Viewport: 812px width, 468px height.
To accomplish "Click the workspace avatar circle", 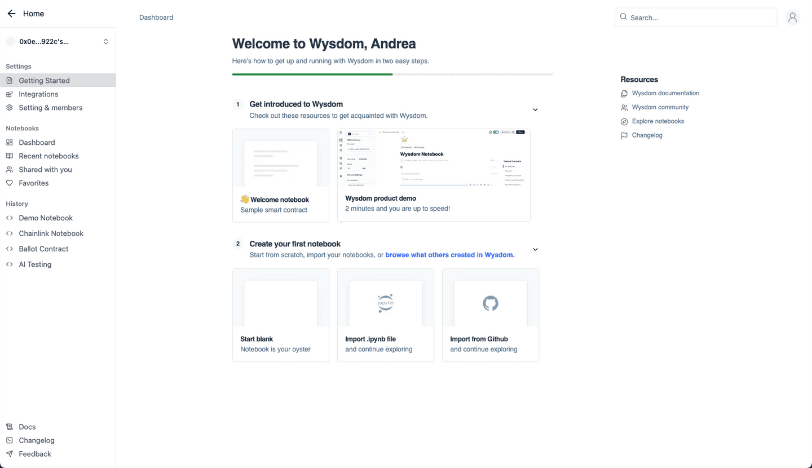I will coord(10,42).
